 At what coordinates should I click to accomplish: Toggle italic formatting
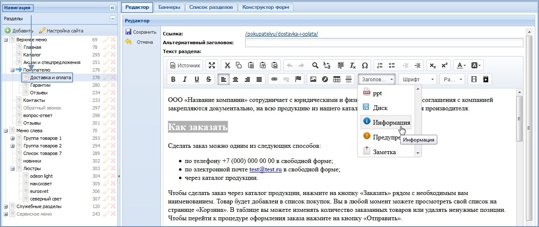pyautogui.click(x=185, y=79)
